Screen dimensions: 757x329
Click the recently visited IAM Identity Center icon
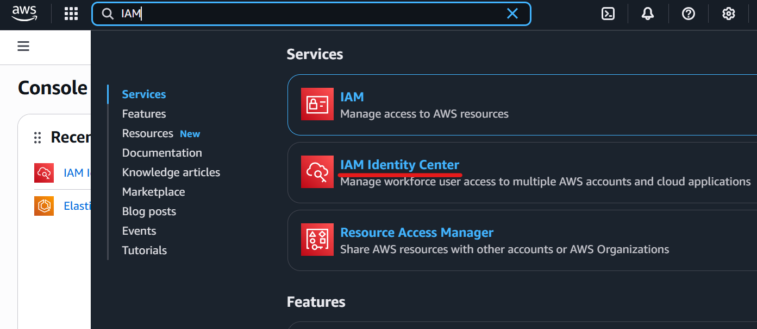[44, 173]
